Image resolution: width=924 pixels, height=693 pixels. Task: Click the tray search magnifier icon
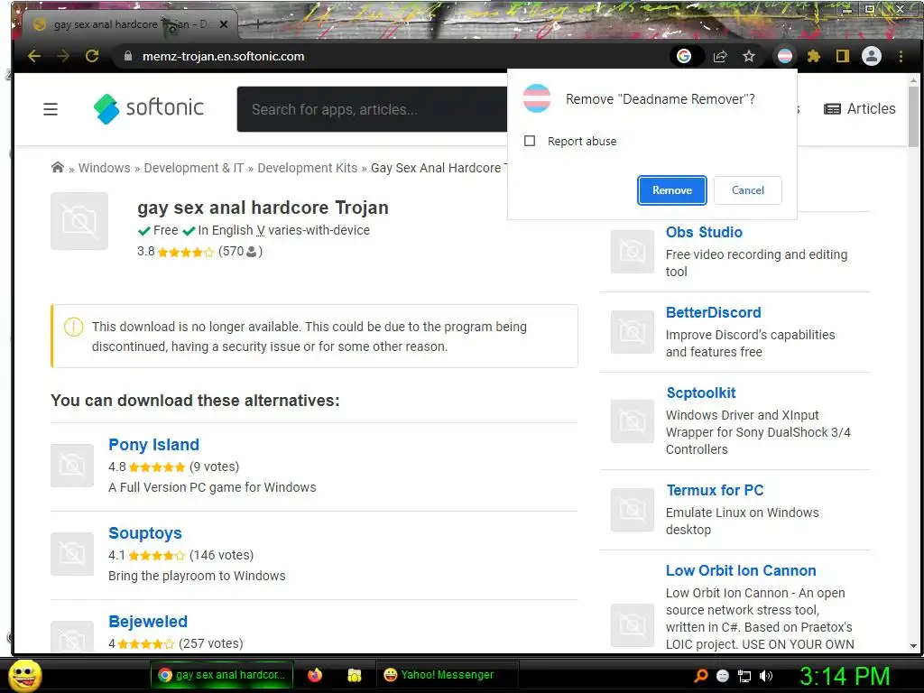tap(700, 676)
